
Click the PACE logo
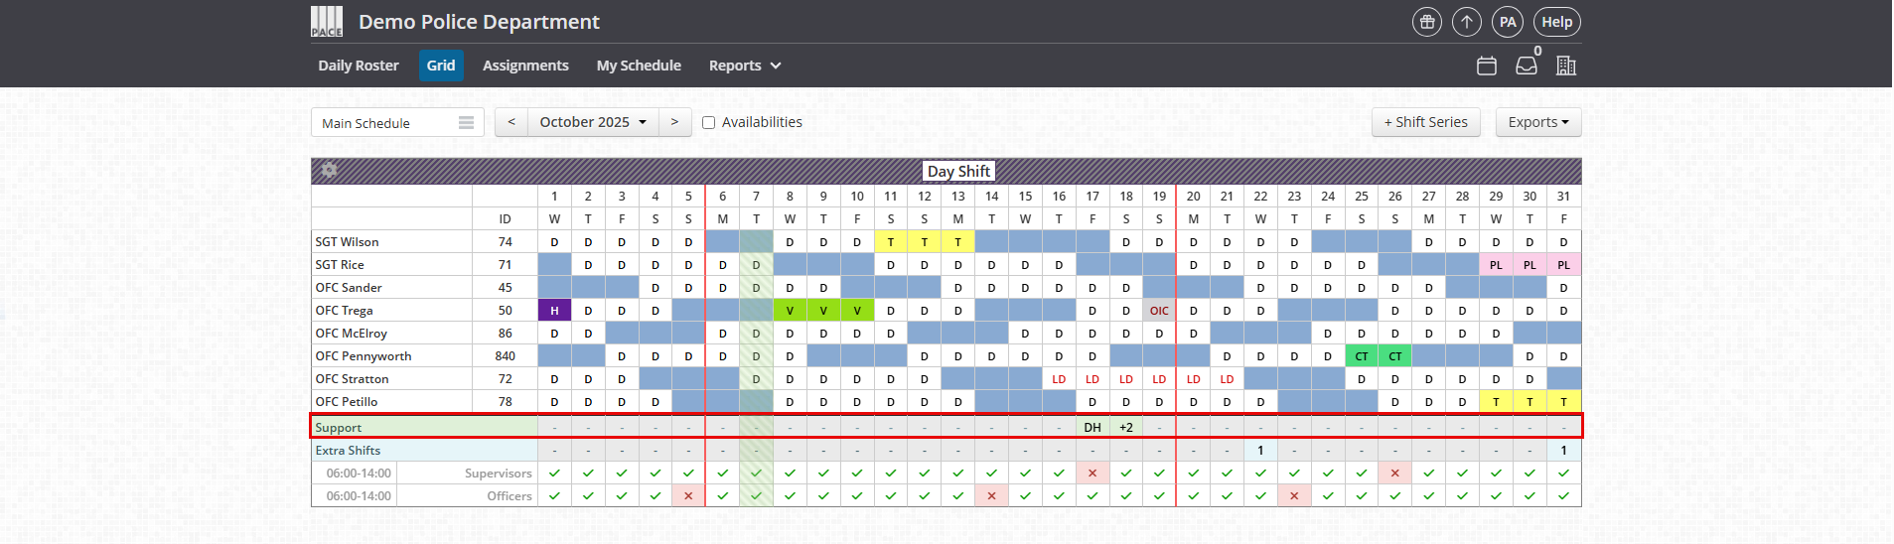tap(327, 22)
